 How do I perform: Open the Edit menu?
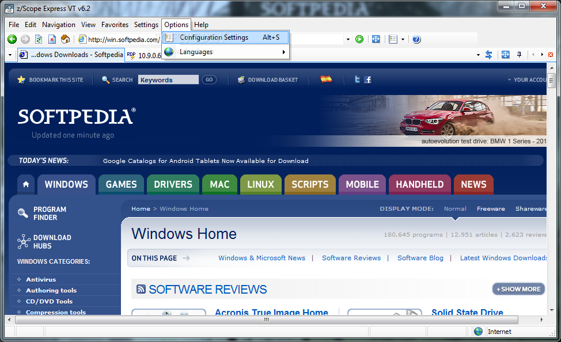[x=31, y=25]
